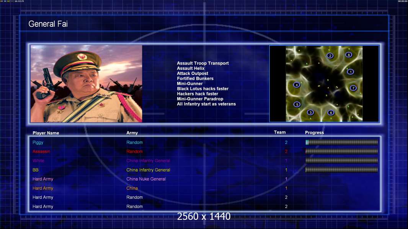Select the orange Hard Army in the China row
The width and height of the screenshot is (408, 229).
42,188
